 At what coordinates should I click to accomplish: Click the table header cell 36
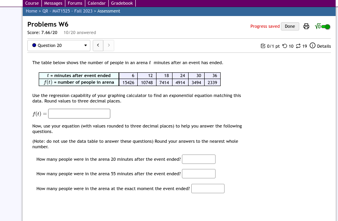pos(212,75)
